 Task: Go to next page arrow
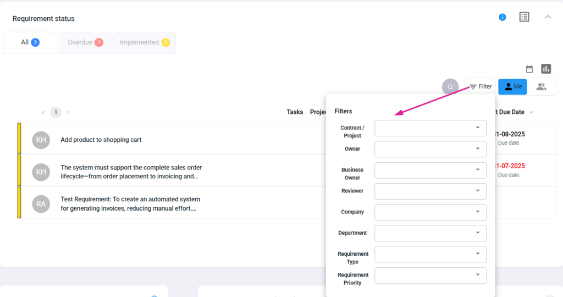click(68, 112)
